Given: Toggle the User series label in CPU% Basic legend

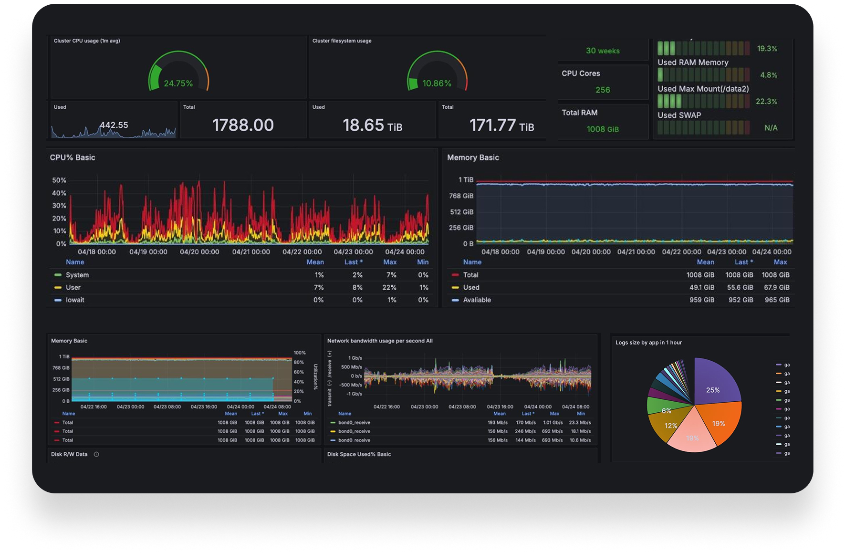Looking at the screenshot, I should click(x=73, y=287).
